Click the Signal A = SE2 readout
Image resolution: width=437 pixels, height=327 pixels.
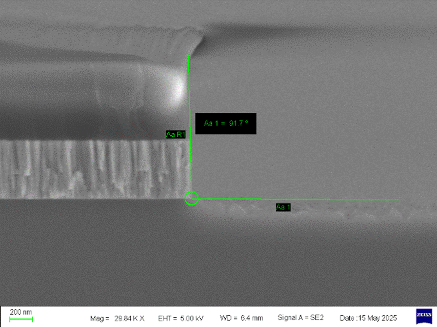[x=300, y=318]
